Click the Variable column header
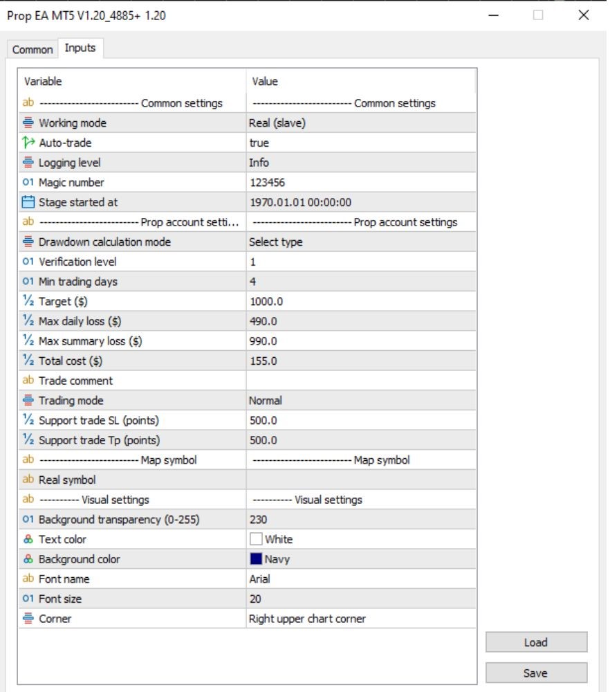Viewport: 610px width, 692px height. pyautogui.click(x=132, y=81)
